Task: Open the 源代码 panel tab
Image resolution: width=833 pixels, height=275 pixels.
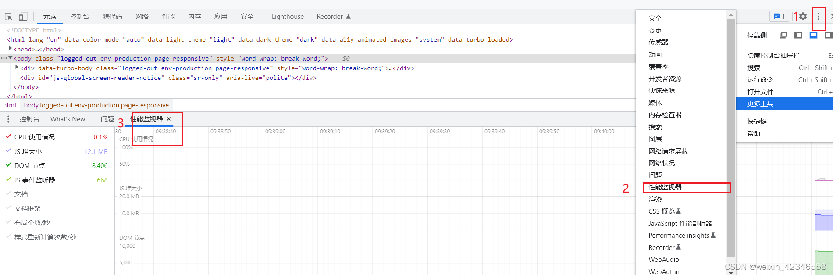Action: coord(112,17)
